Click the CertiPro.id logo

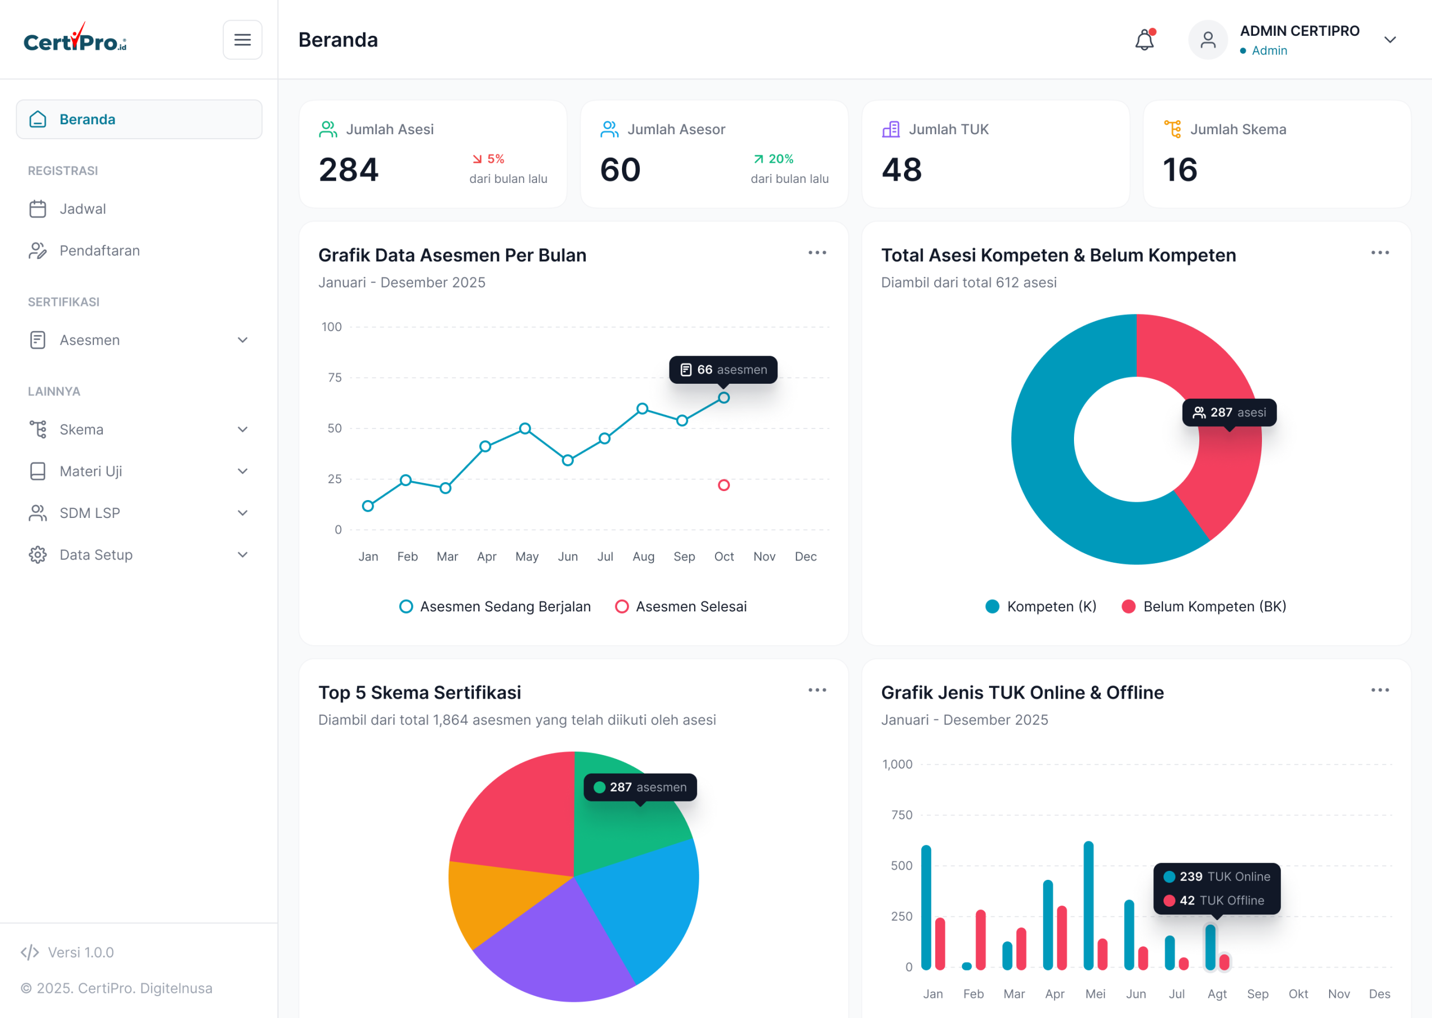coord(75,37)
